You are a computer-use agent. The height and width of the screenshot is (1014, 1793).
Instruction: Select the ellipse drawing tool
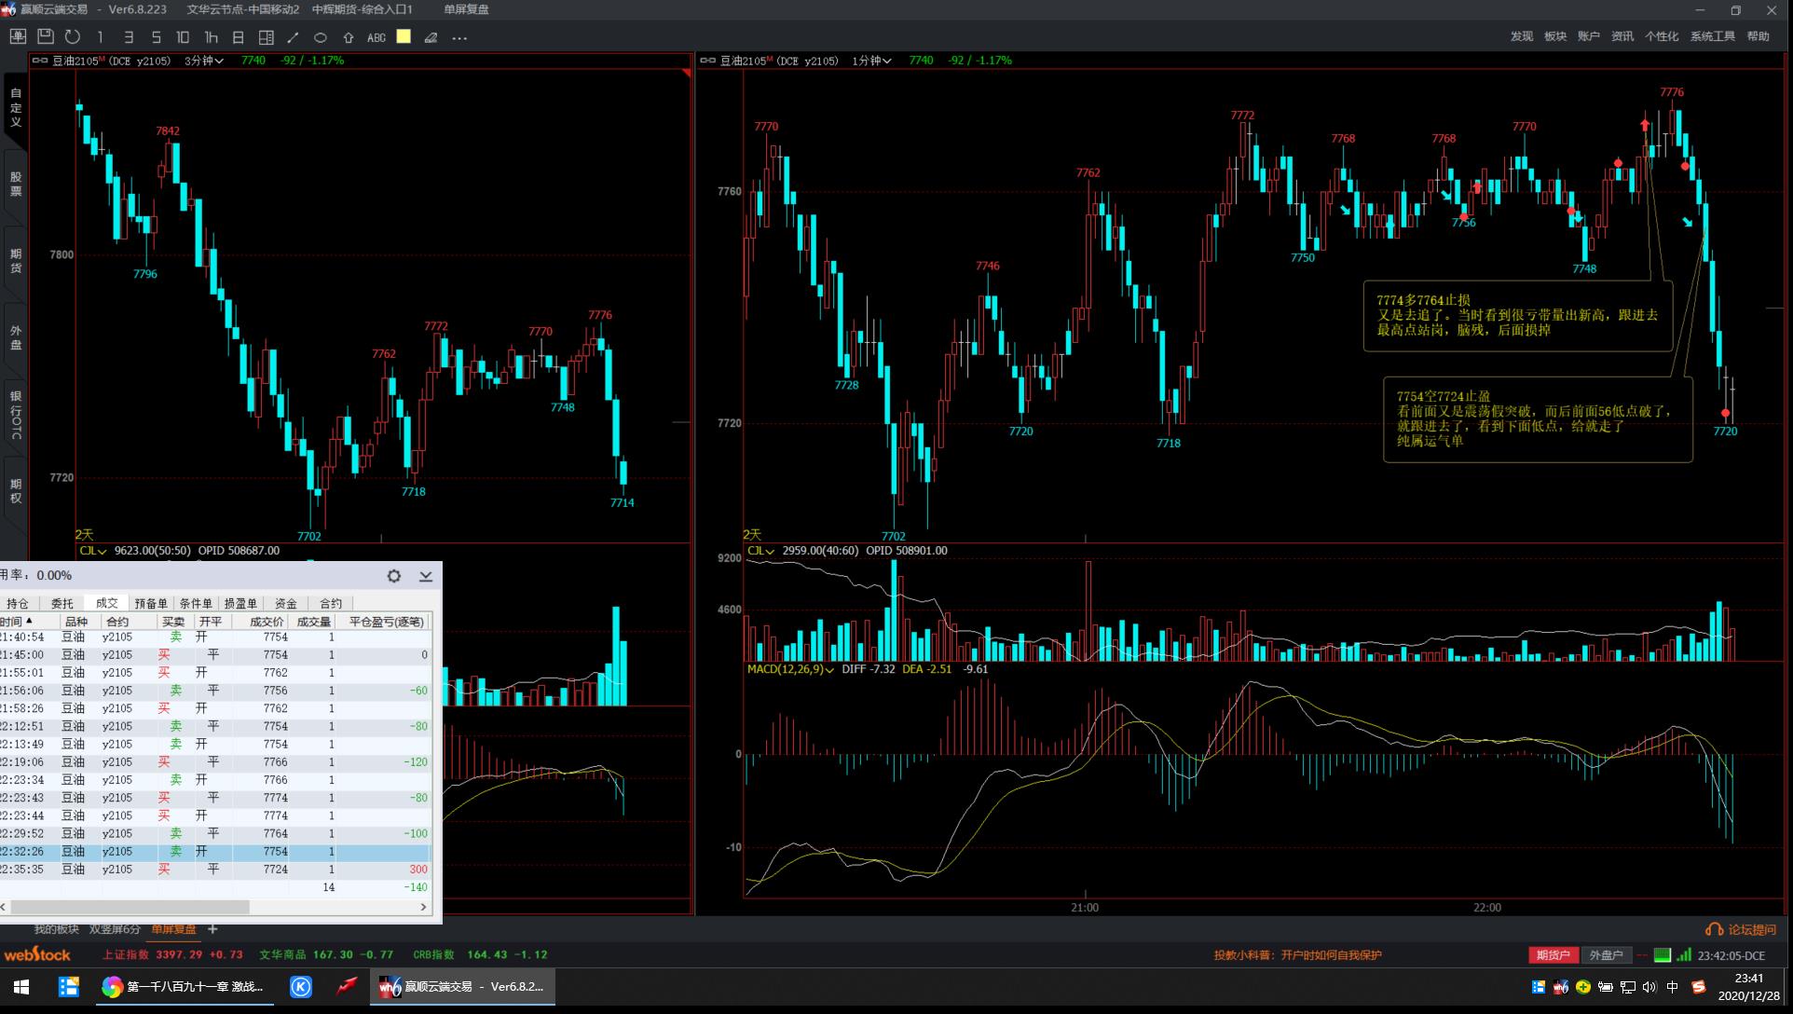click(320, 37)
